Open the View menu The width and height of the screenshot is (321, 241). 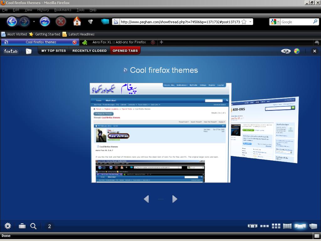(x=28, y=10)
